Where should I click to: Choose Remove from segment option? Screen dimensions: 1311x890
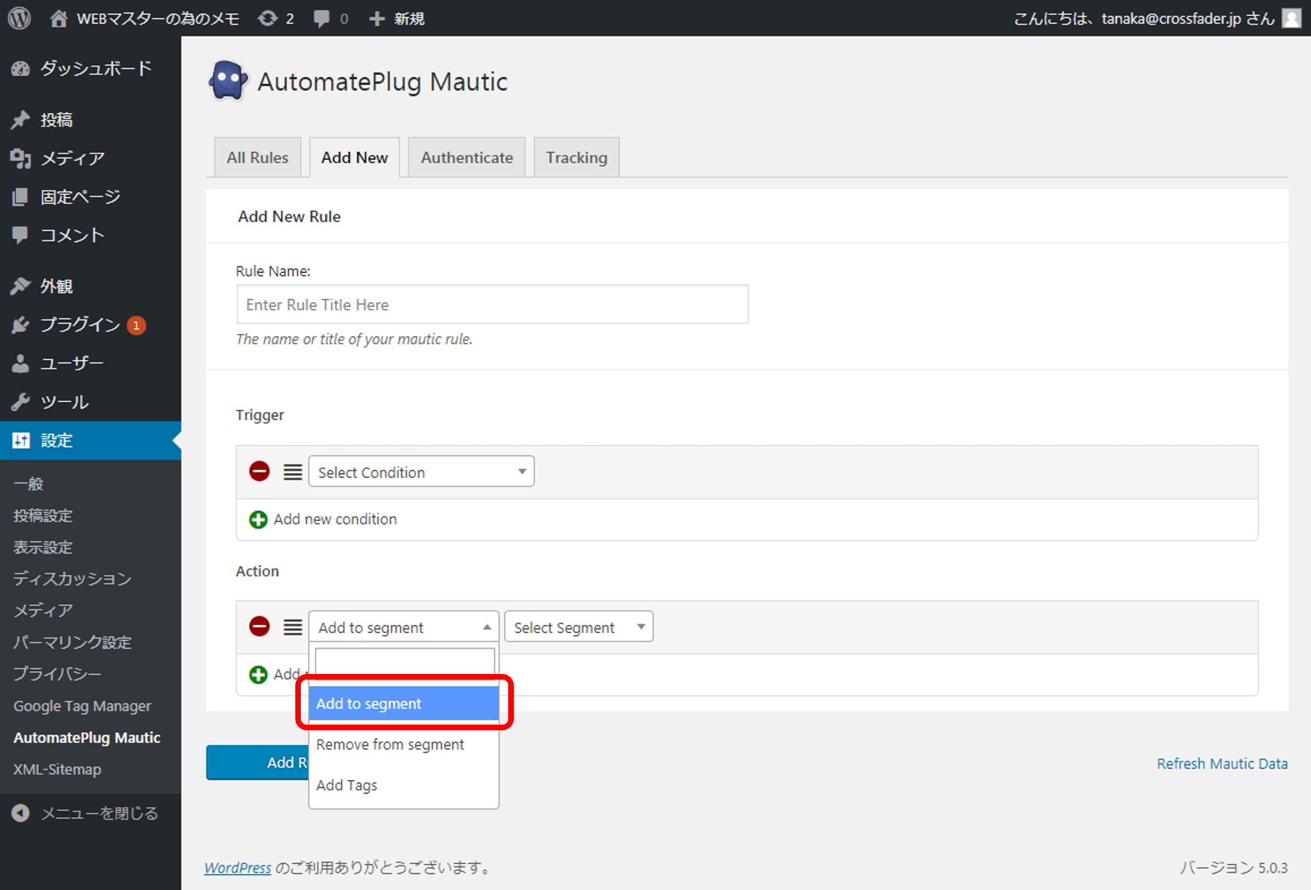point(390,744)
